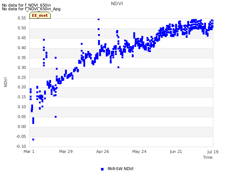The width and height of the screenshot is (235, 176).
Task: Click the 0.35 y-axis tick label
Action: coord(22,58)
